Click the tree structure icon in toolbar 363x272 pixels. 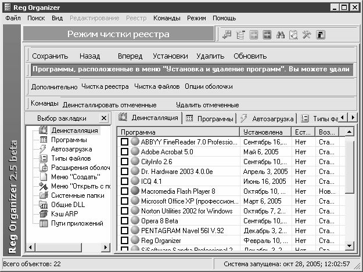point(240,35)
